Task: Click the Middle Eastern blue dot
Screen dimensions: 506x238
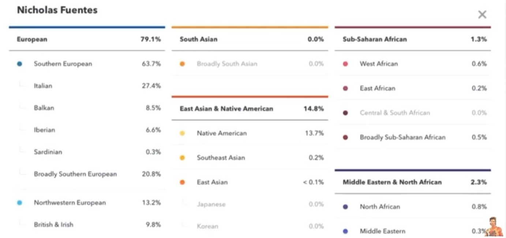Action: click(345, 231)
